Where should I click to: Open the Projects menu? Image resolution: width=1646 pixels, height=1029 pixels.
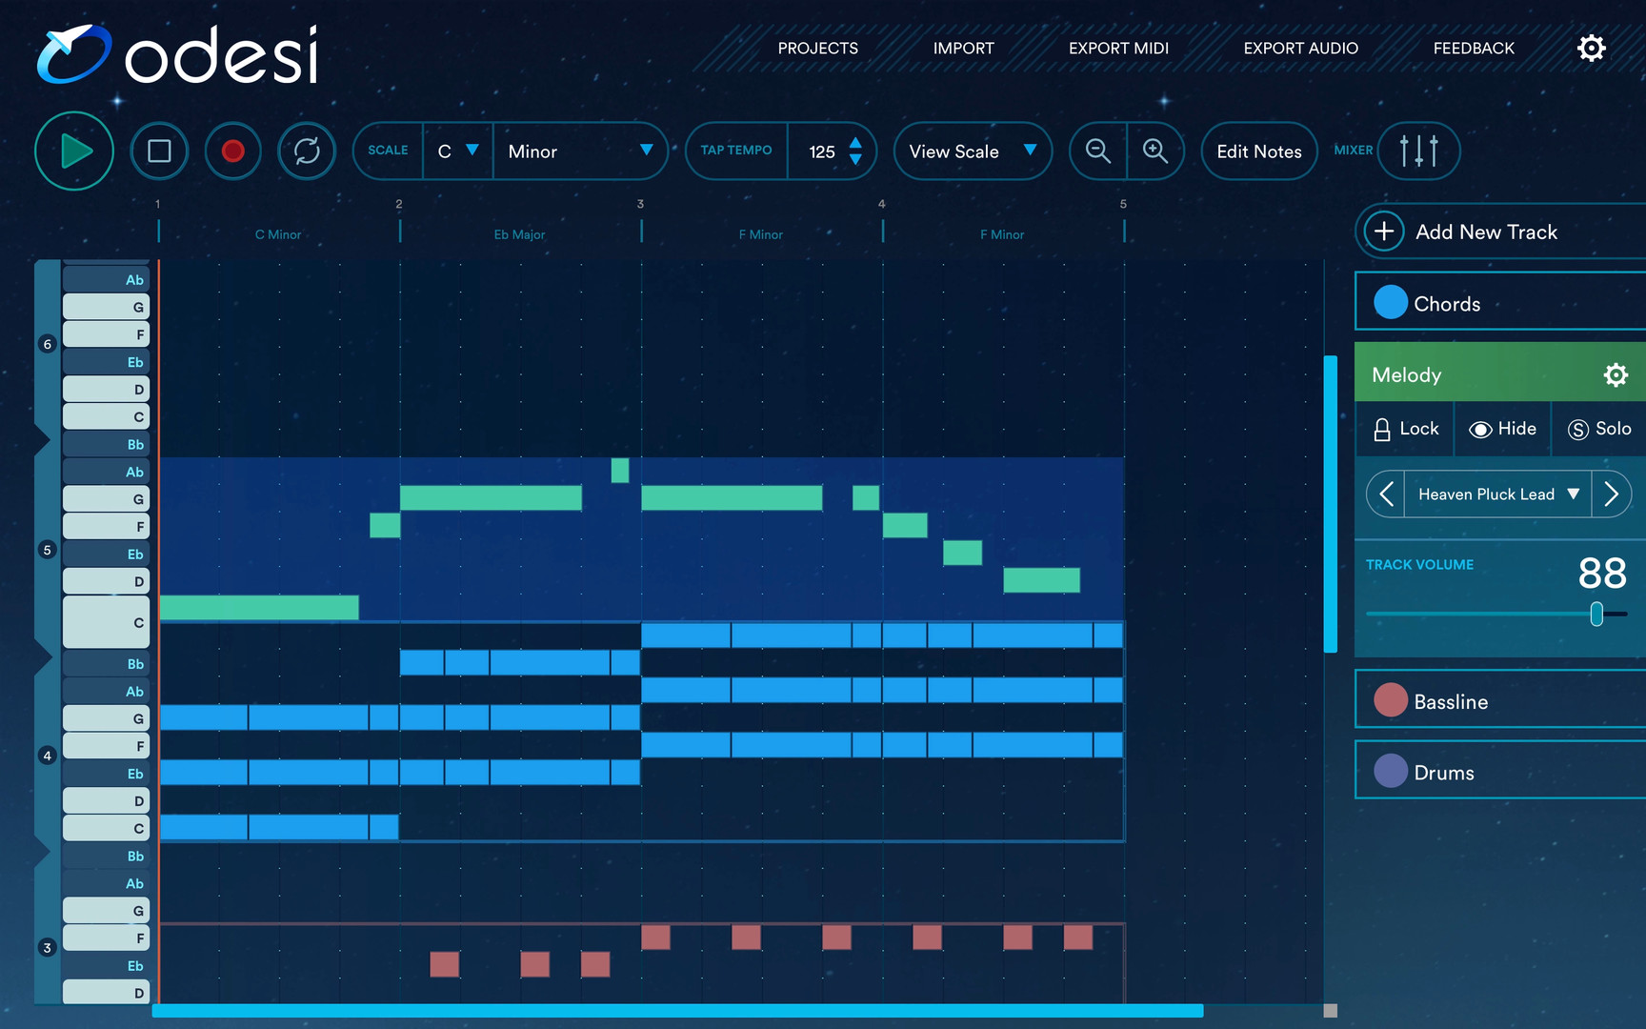tap(817, 49)
